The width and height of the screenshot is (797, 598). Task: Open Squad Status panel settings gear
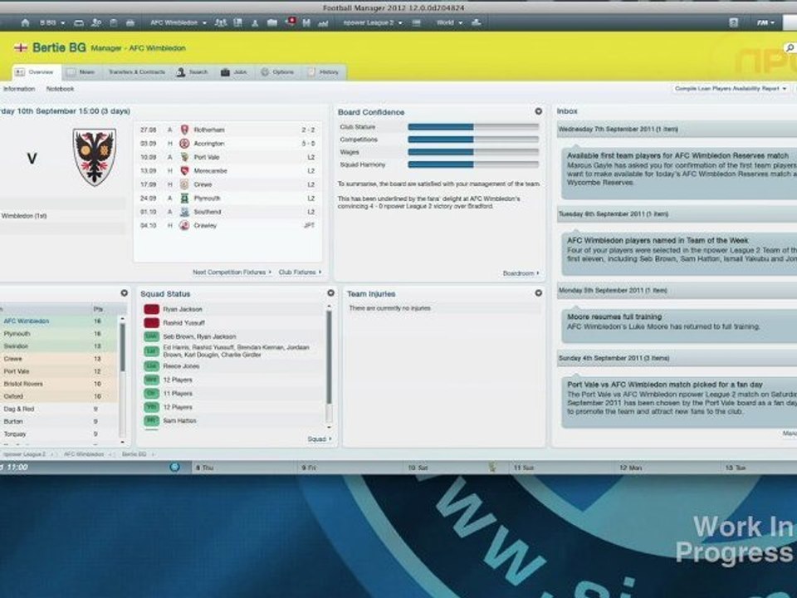coord(331,293)
